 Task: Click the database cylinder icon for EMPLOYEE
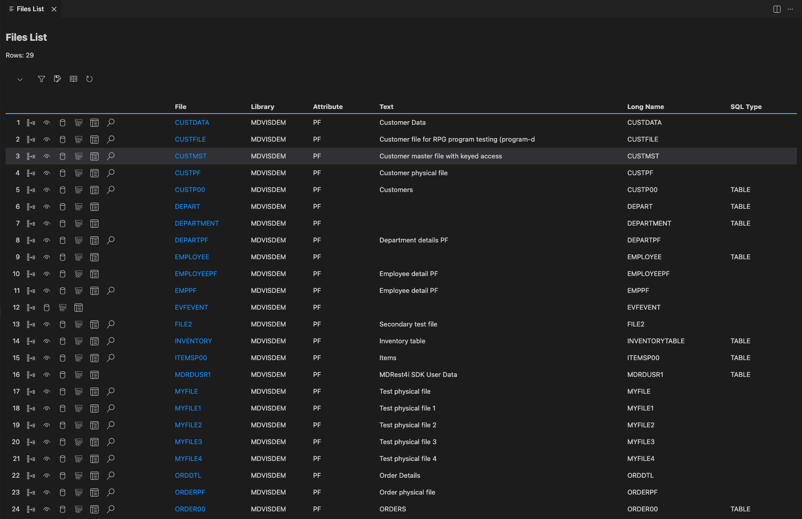click(63, 257)
